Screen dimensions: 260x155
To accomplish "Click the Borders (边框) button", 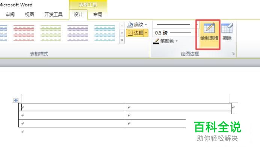I will click(135, 33).
